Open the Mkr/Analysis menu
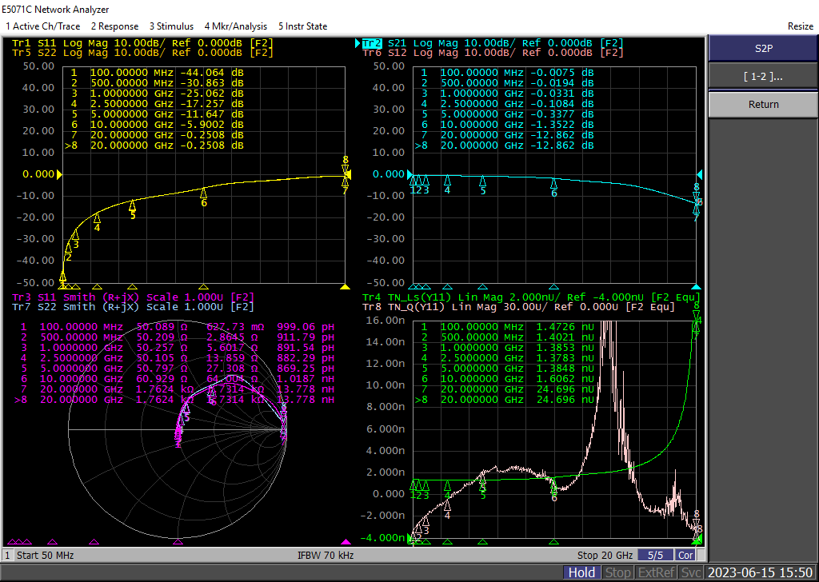This screenshot has height=582, width=819. [x=236, y=26]
